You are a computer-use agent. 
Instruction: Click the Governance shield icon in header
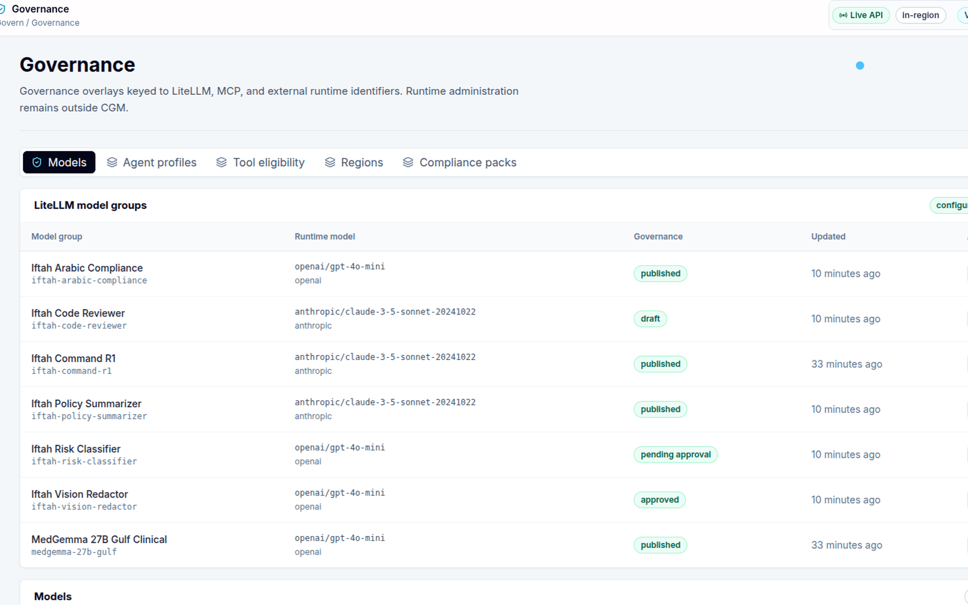[x=2, y=9]
